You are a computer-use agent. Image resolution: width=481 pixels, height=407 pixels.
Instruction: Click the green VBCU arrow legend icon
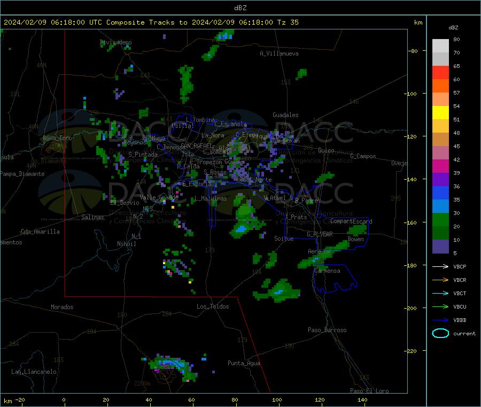tap(440, 306)
